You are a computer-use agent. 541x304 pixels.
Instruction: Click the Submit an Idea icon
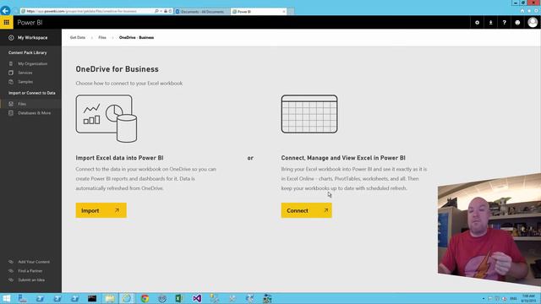click(x=11, y=280)
